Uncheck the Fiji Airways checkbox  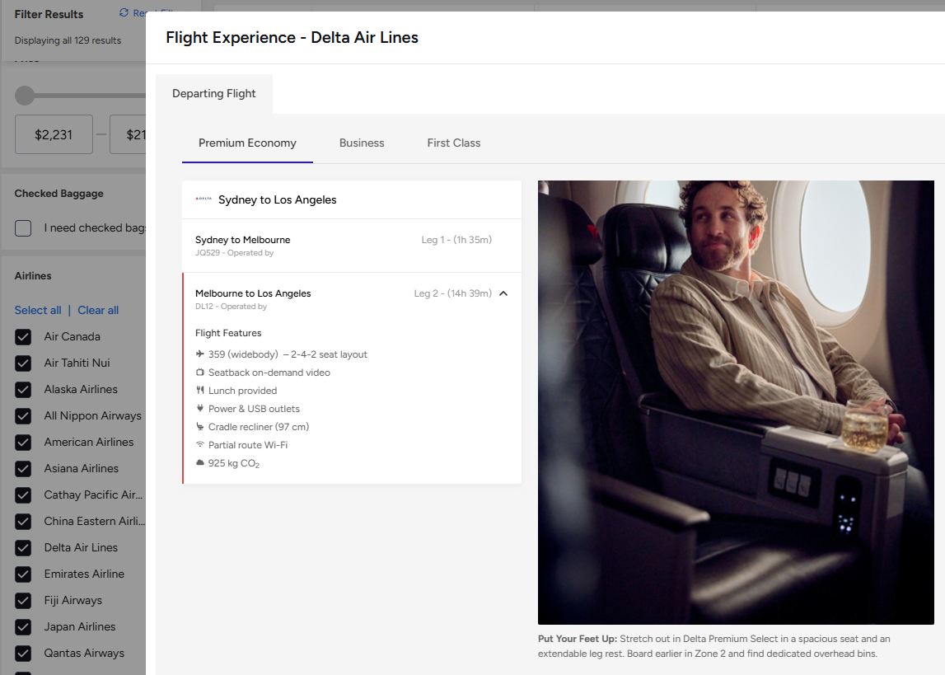coord(23,601)
